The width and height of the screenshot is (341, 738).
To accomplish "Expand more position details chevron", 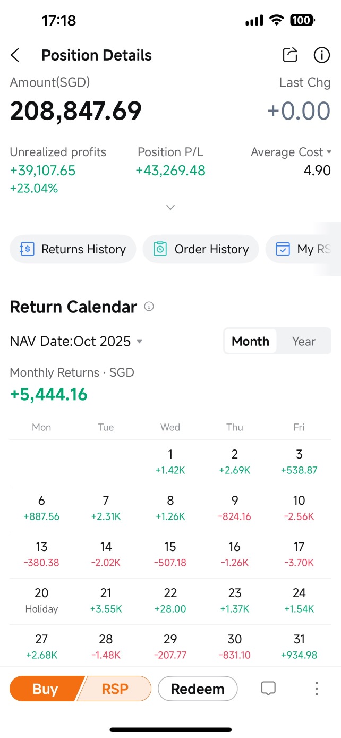I will (x=170, y=207).
